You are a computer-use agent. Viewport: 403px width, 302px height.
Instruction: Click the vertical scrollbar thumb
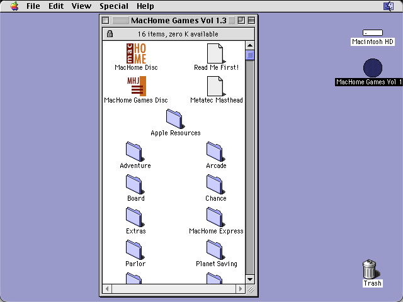click(250, 55)
